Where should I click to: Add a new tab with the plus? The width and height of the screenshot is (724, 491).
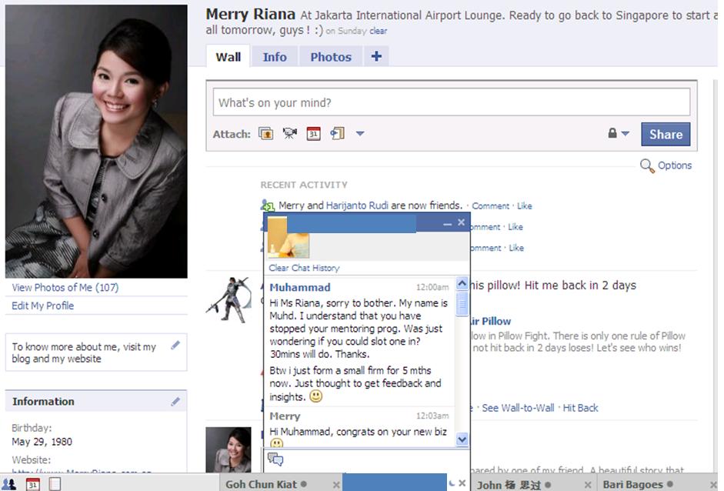coord(376,56)
